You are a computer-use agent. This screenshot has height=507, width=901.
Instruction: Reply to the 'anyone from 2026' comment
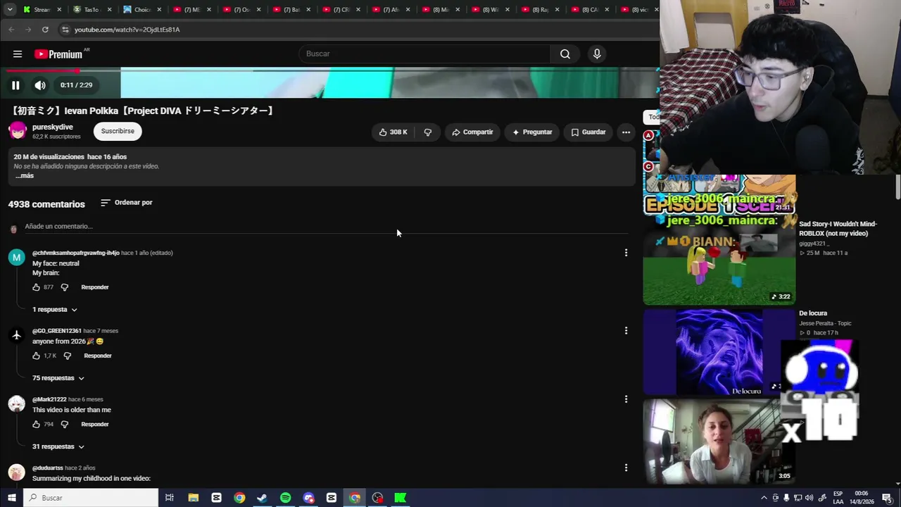point(98,356)
